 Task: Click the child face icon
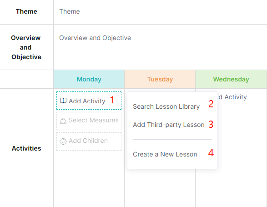tap(63, 141)
